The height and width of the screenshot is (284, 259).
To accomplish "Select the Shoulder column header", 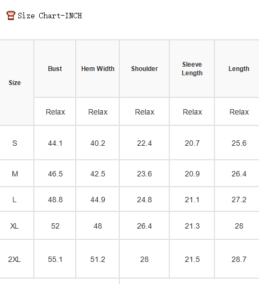I will (145, 69).
